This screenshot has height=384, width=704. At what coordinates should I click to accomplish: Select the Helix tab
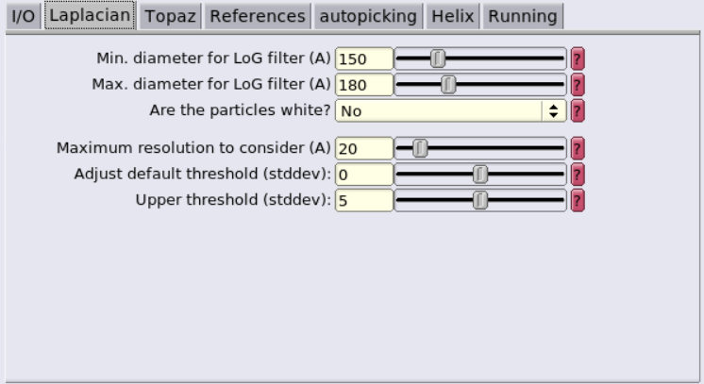(453, 17)
